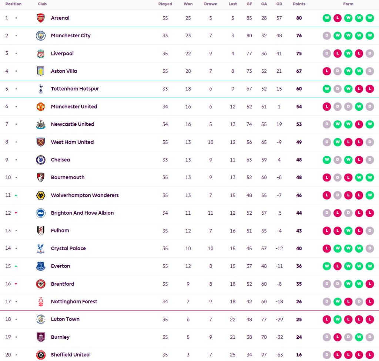Screen dimensions: 379x361
Task: Click the Form column header
Action: 348,4
